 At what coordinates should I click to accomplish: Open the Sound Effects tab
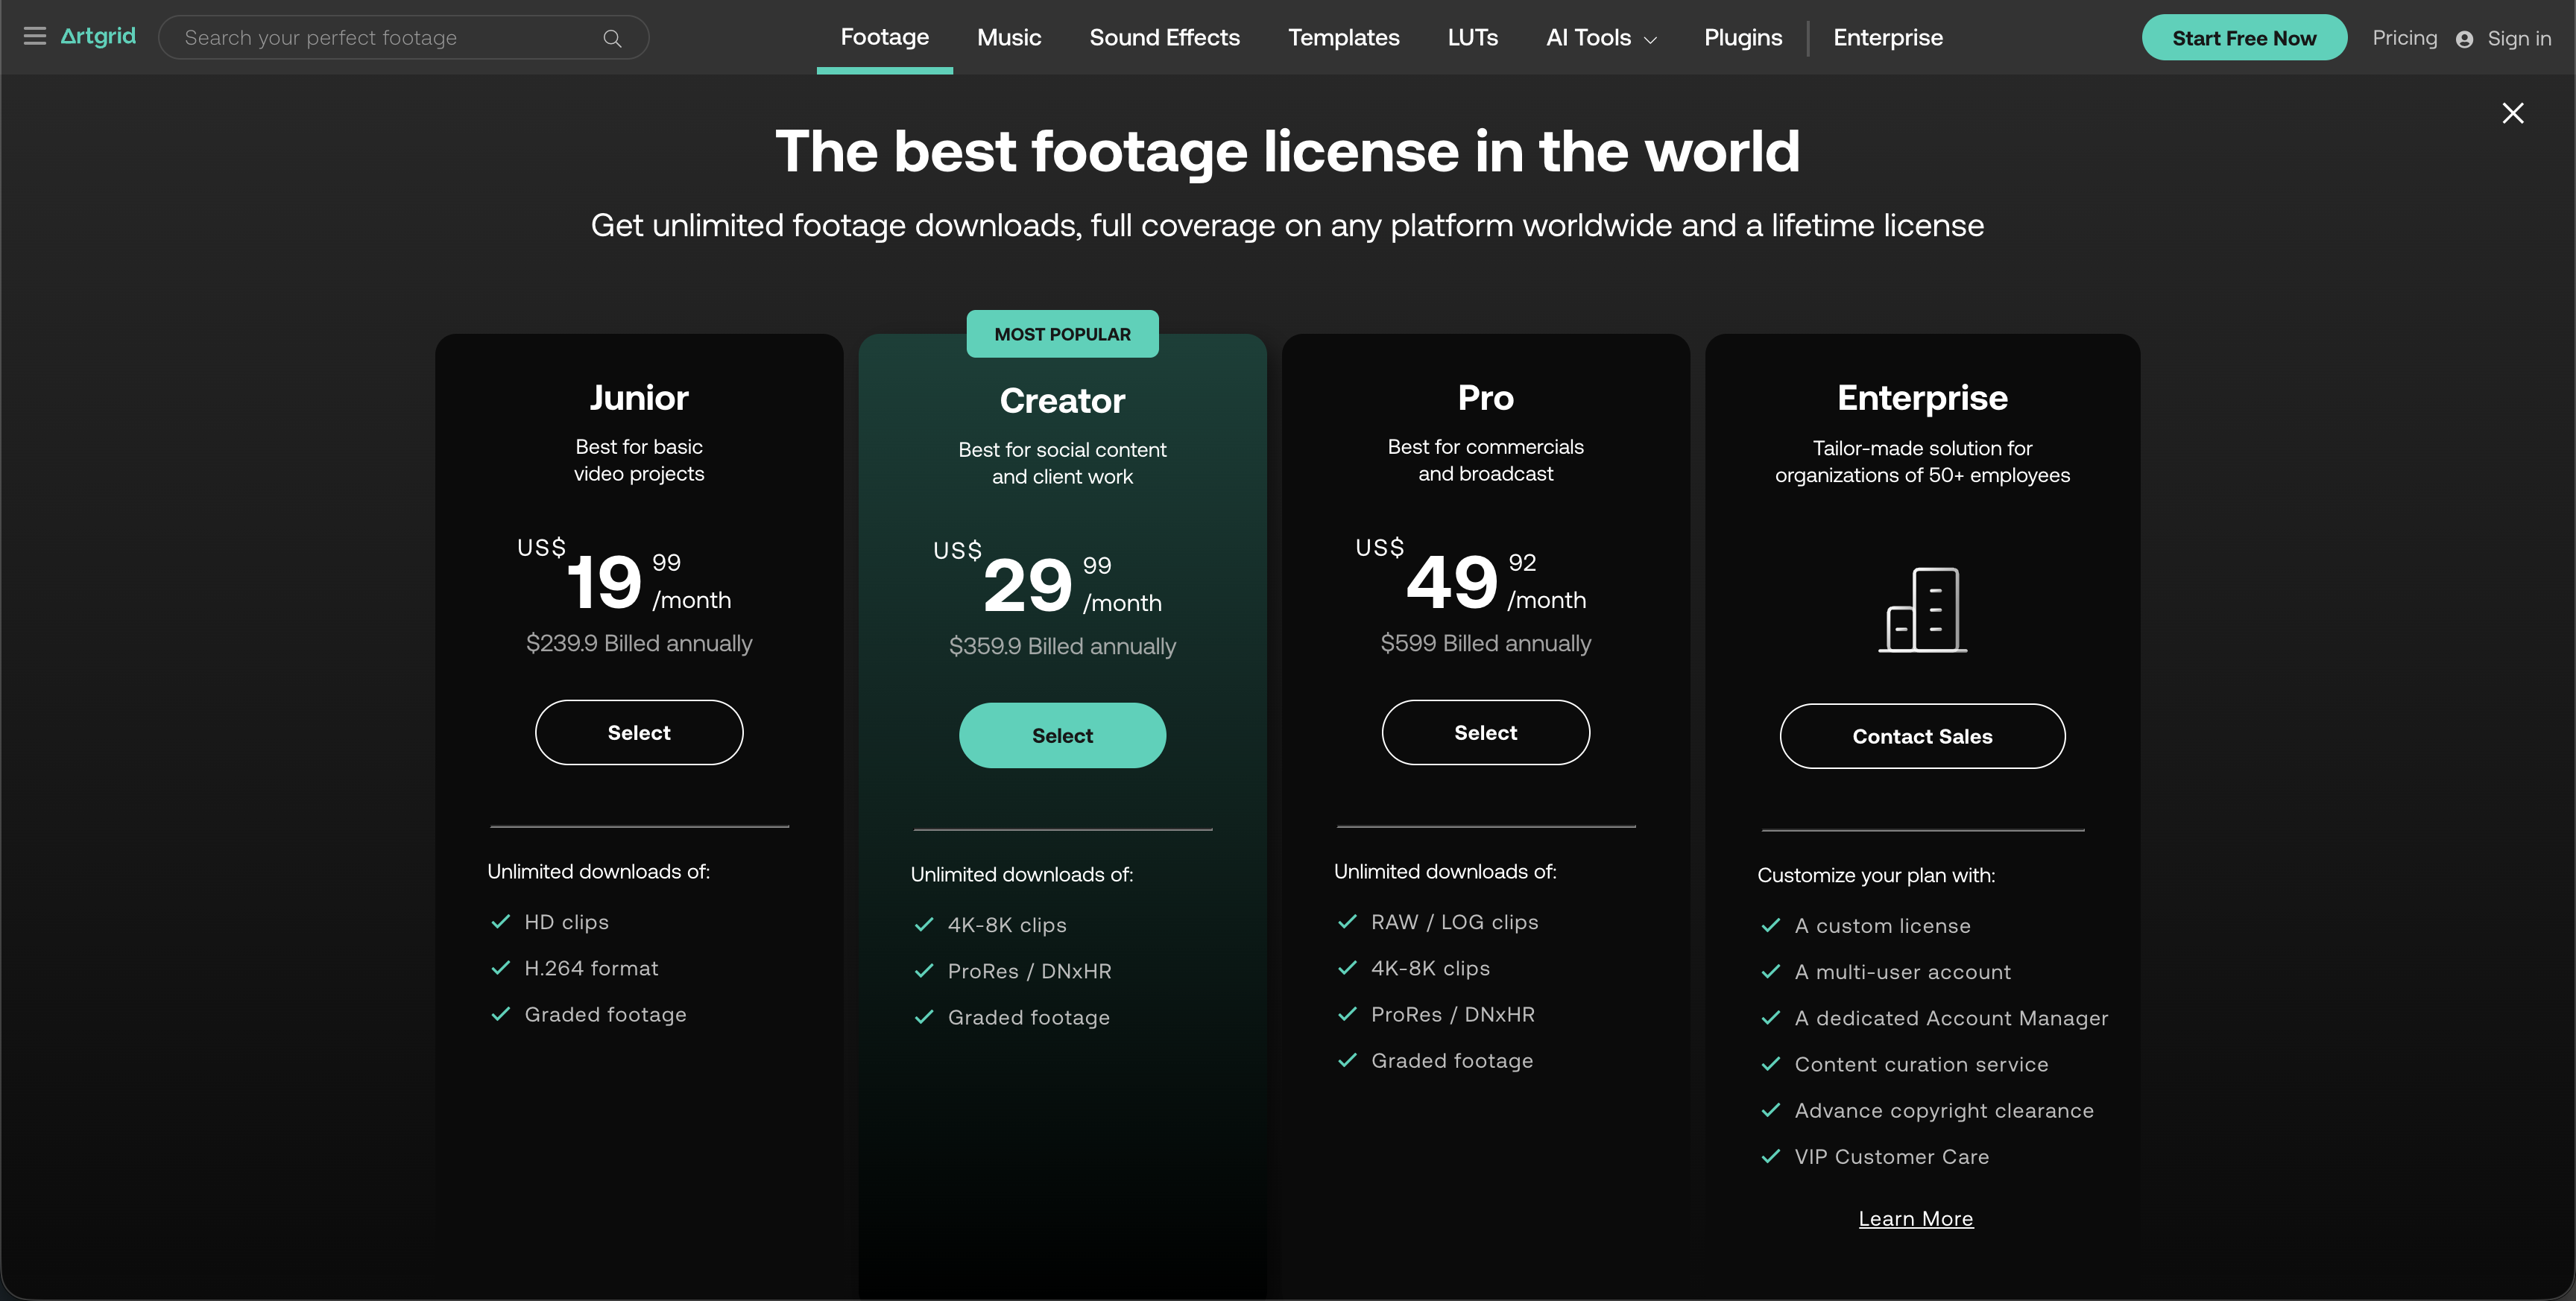1164,37
